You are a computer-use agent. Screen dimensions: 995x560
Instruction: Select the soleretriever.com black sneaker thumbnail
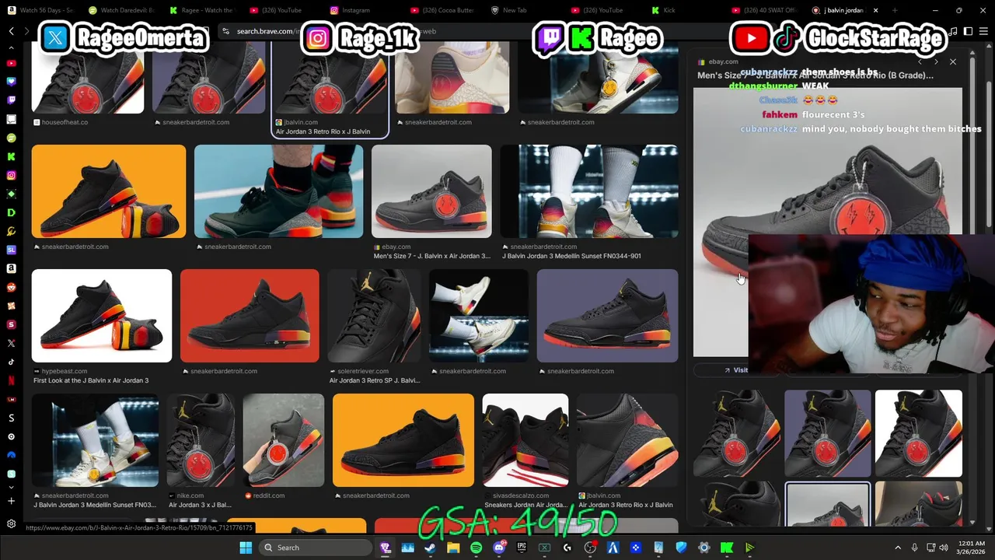[374, 316]
